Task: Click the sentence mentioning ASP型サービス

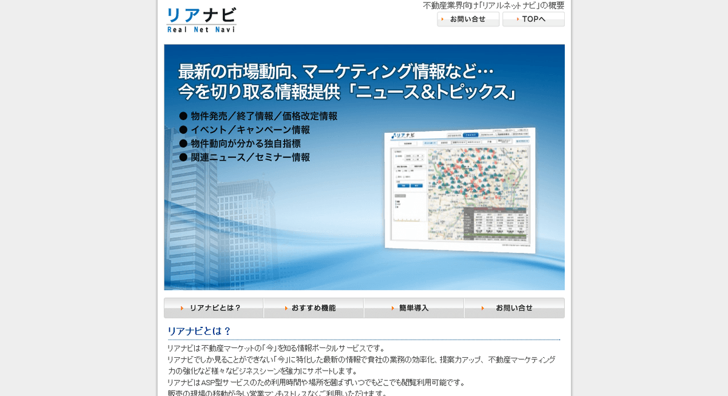Action: click(x=316, y=383)
